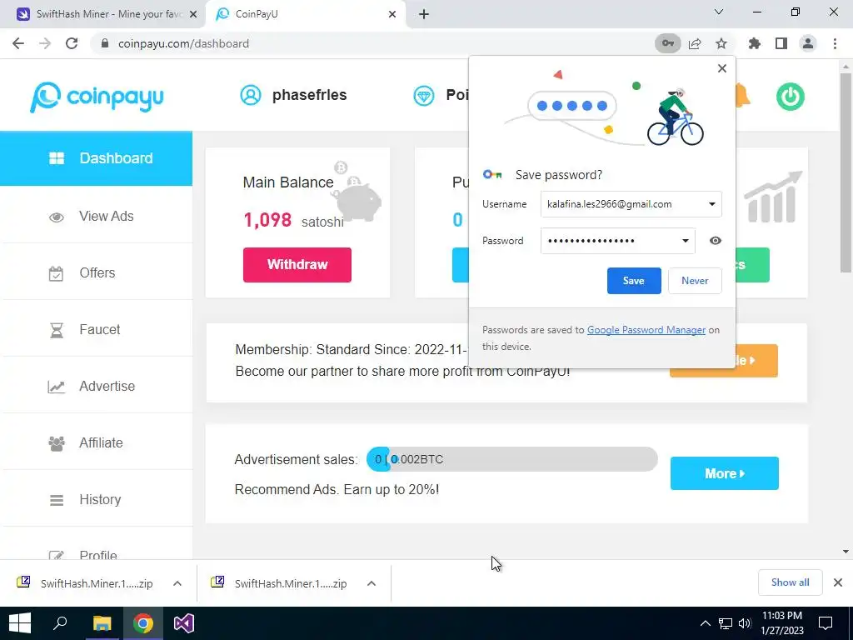Click the blue More button
This screenshot has width=853, height=640.
[724, 473]
